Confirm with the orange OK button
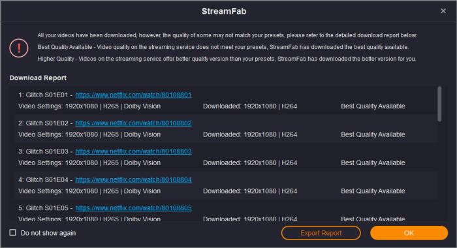The width and height of the screenshot is (457, 248). tap(409, 233)
